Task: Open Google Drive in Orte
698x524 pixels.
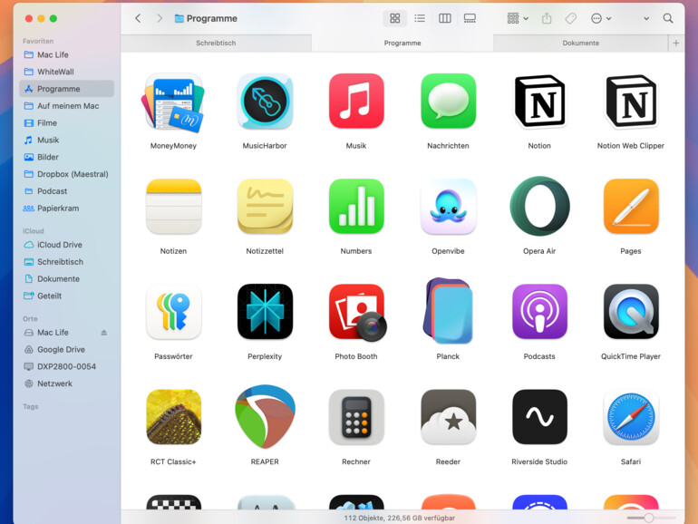Action: click(67, 349)
